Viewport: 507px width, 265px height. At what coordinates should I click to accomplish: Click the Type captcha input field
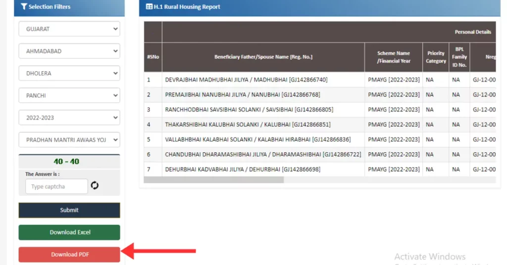(x=56, y=186)
